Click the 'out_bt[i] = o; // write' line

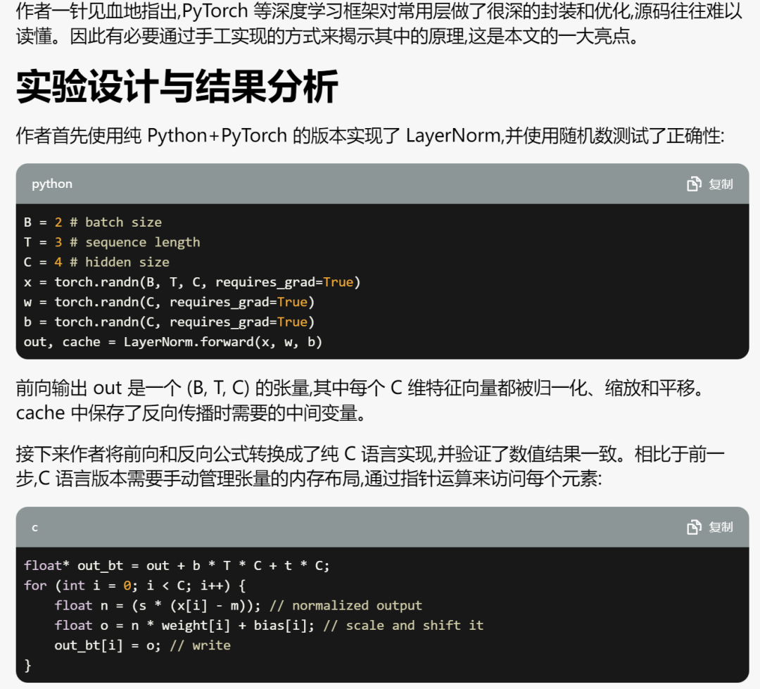[142, 645]
